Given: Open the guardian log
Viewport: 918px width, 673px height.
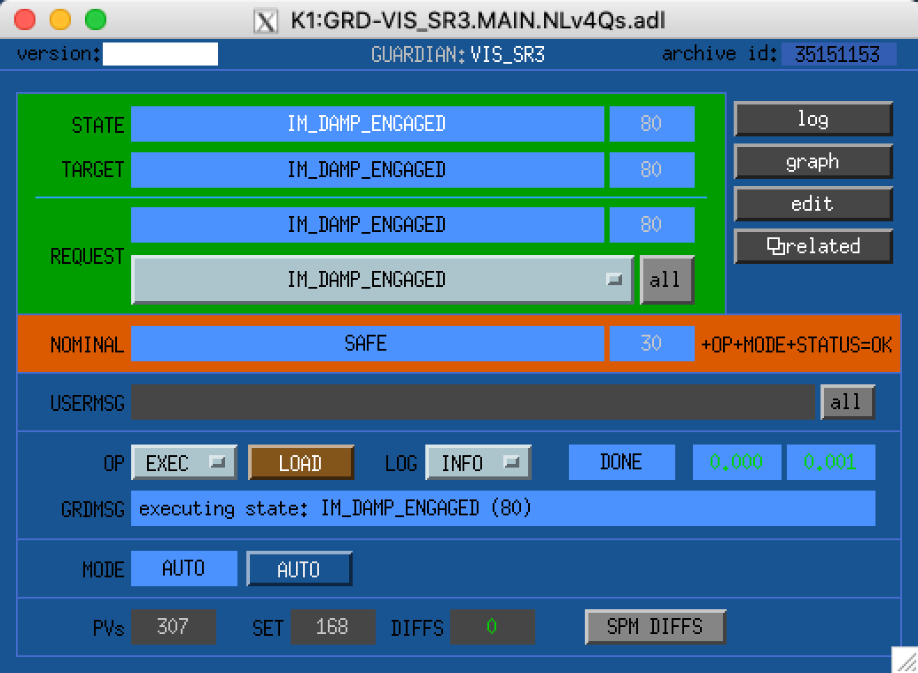Looking at the screenshot, I should coord(813,120).
